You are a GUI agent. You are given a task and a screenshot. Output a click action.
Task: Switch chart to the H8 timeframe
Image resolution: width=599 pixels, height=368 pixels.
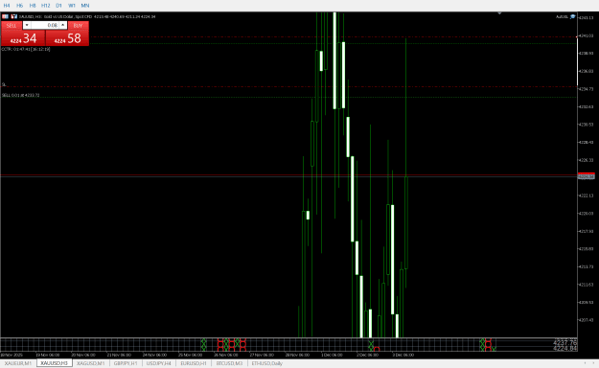pos(33,6)
